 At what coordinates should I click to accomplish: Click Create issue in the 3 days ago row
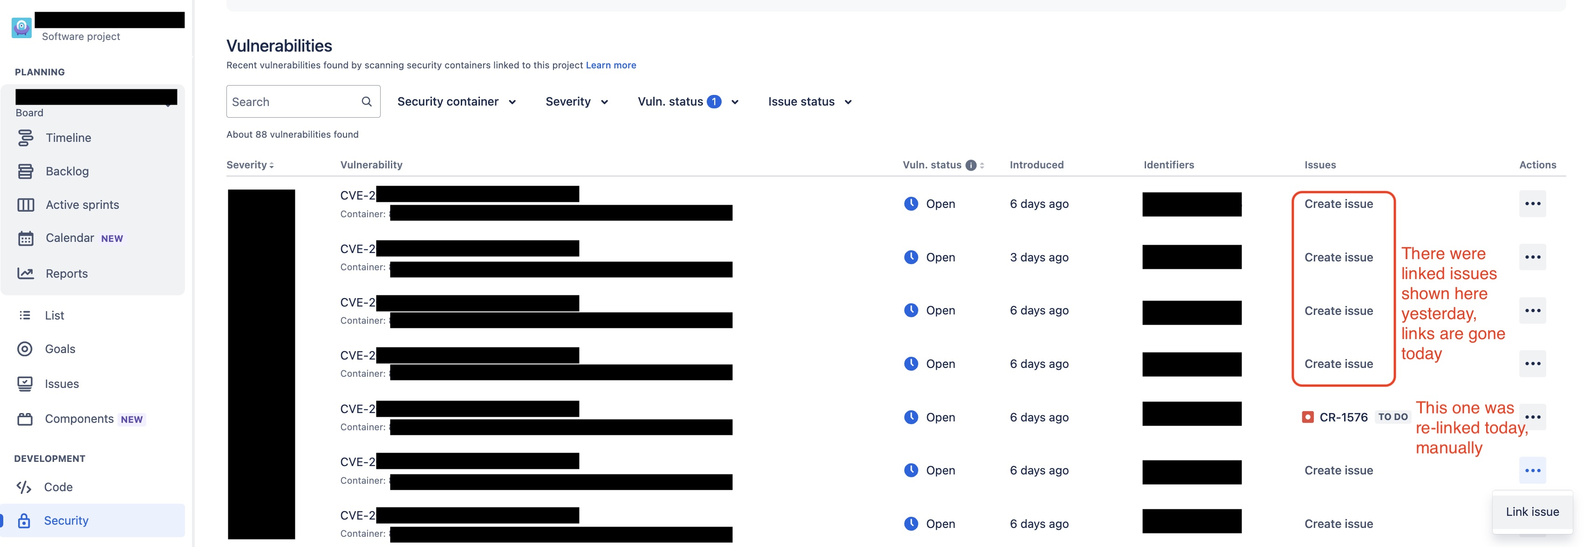pyautogui.click(x=1338, y=257)
